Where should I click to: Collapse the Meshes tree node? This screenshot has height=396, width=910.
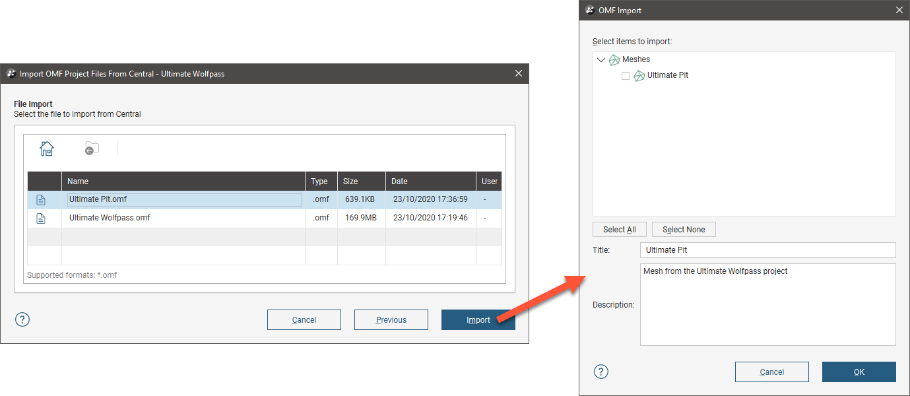pyautogui.click(x=601, y=60)
